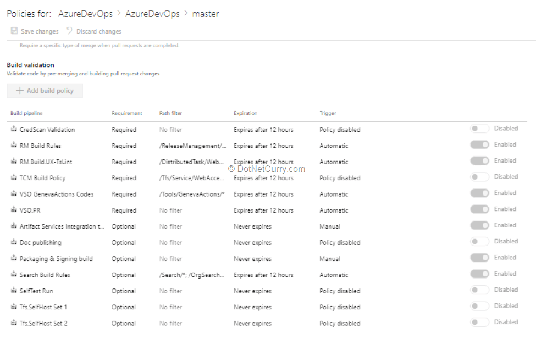This screenshot has width=536, height=339.
Task: Select the VSO.PR pipeline name
Action: coord(30,210)
